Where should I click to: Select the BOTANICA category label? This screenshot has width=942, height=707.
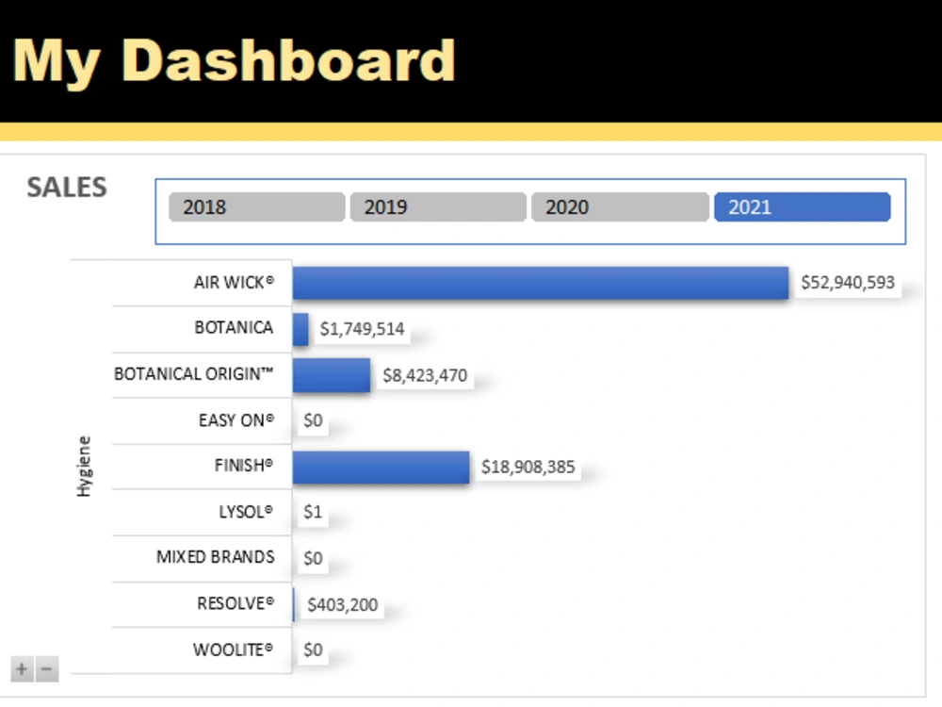pyautogui.click(x=235, y=328)
